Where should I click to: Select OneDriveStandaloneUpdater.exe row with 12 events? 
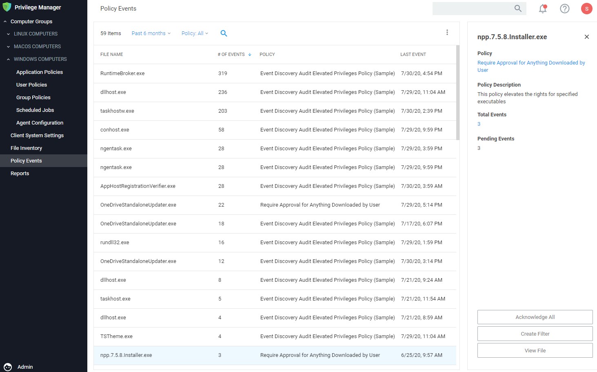coord(275,261)
